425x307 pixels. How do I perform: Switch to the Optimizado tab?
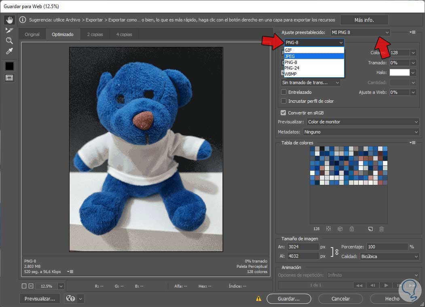click(63, 34)
